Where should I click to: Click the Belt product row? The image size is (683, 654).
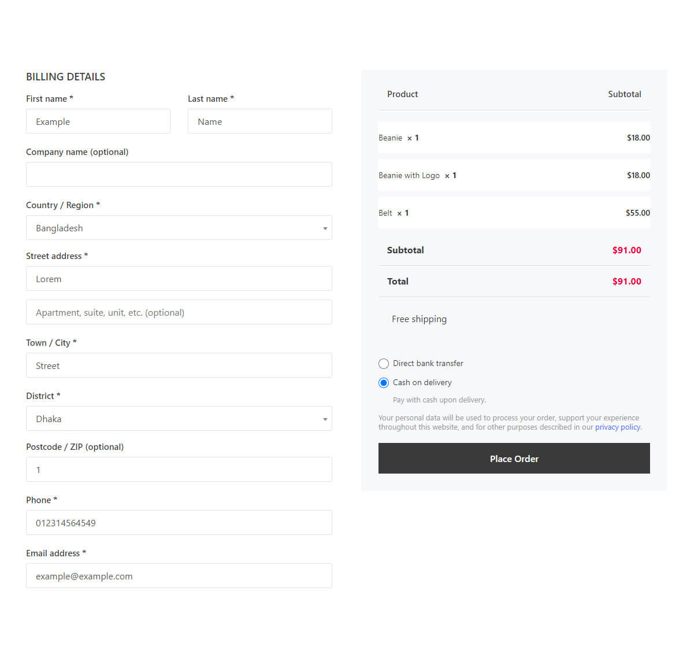pos(514,213)
